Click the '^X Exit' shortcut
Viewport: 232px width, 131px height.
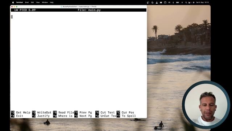(17, 116)
